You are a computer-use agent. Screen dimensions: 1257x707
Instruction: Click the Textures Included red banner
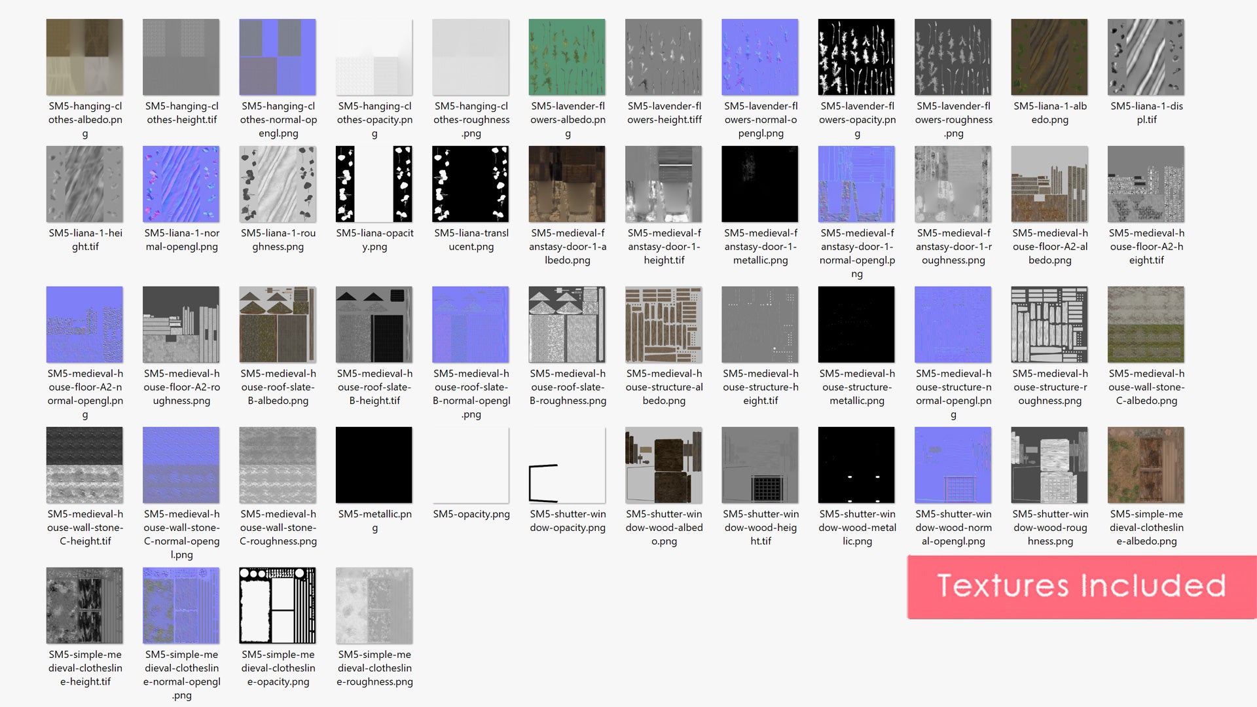1082,587
